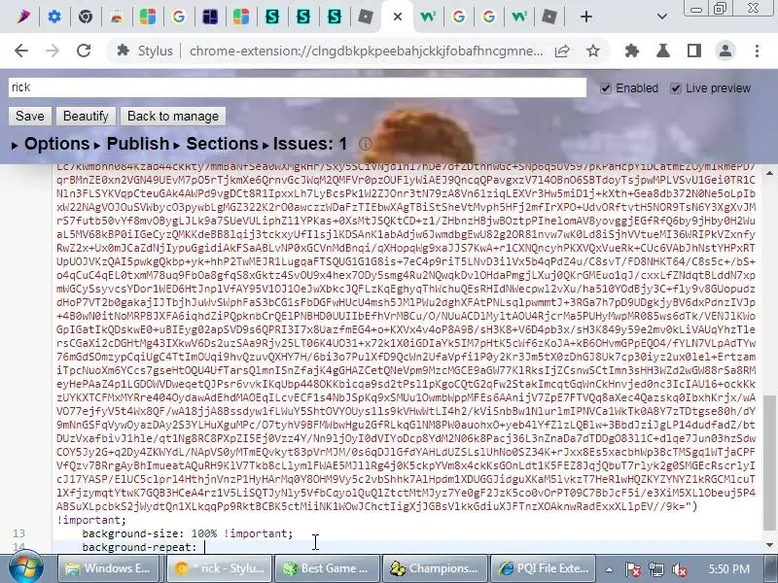The image size is (778, 583).
Task: Click the Action Center flag tray icon
Action: coord(633,569)
